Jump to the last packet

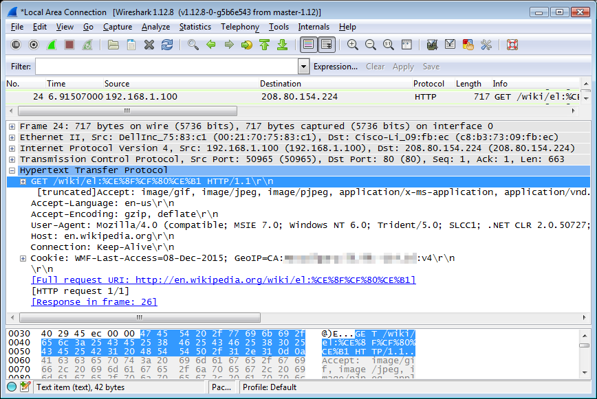click(x=283, y=45)
